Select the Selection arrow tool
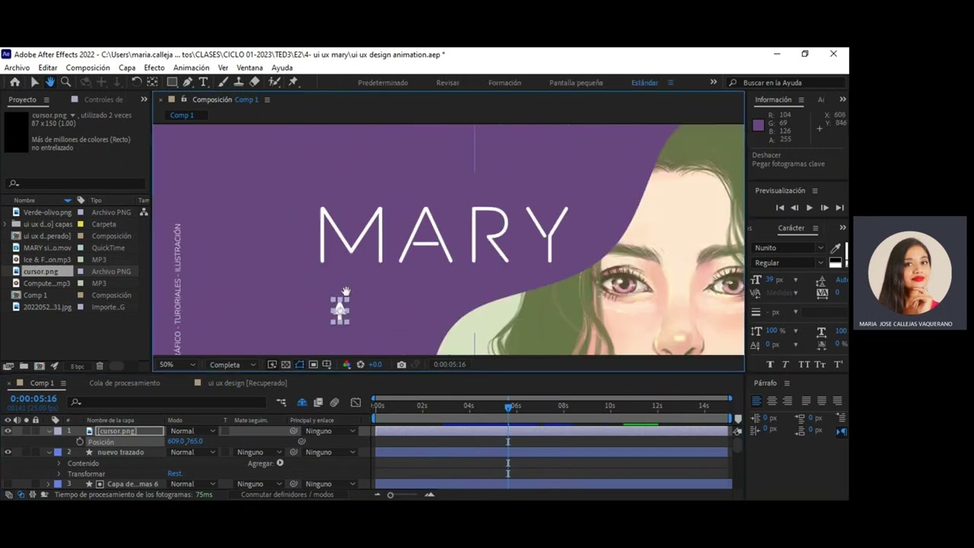The height and width of the screenshot is (548, 974). point(34,82)
